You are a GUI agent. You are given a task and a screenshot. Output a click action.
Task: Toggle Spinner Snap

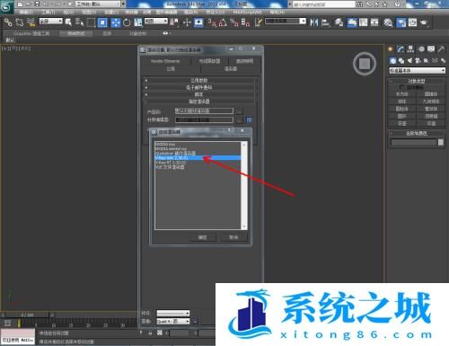click(245, 22)
